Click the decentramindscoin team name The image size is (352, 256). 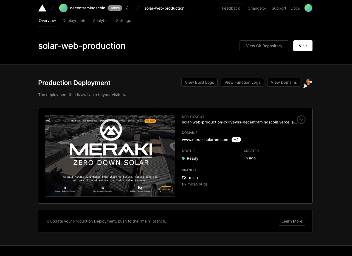pyautogui.click(x=88, y=8)
